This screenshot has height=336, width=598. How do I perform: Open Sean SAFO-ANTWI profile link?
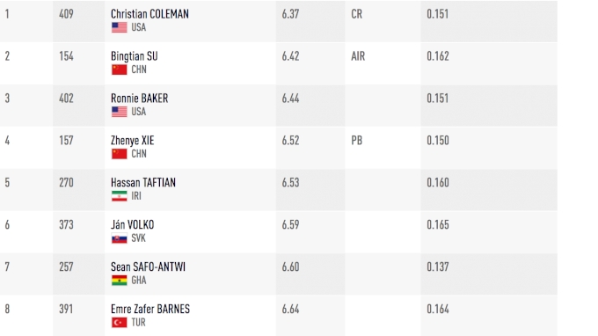[148, 267]
